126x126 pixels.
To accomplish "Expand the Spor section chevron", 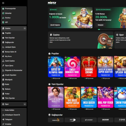I will click(25, 104).
